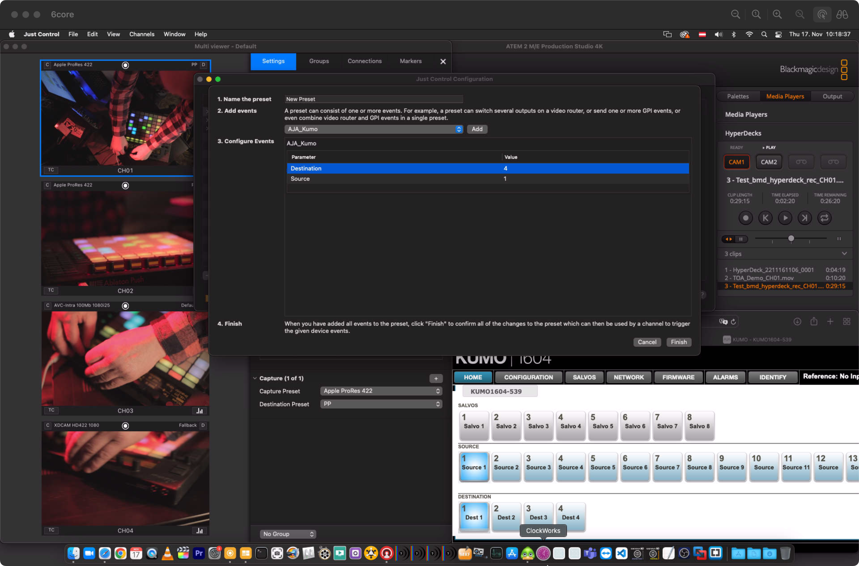Select clip 2 - TOA_Demo_CH01.mov
This screenshot has width=859, height=566.
point(785,278)
